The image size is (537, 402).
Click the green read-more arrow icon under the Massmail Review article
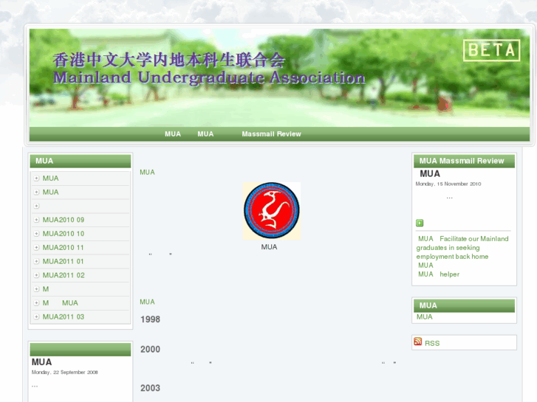[x=420, y=223]
